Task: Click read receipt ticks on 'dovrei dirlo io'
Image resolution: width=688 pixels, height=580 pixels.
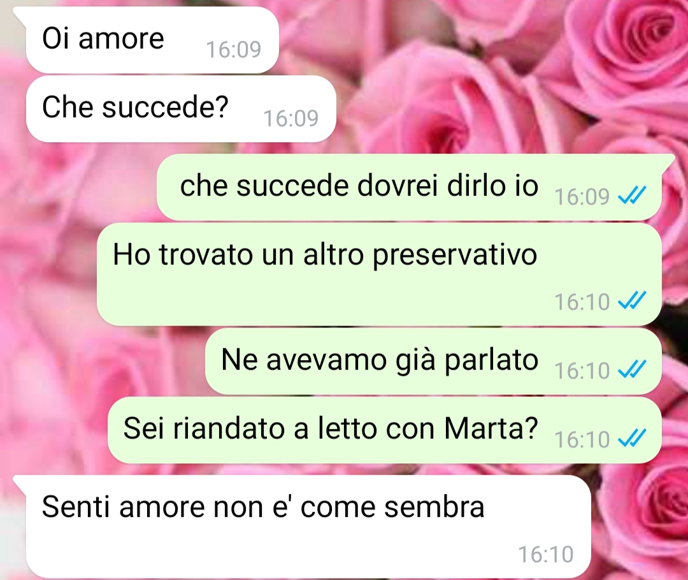Action: point(632,196)
